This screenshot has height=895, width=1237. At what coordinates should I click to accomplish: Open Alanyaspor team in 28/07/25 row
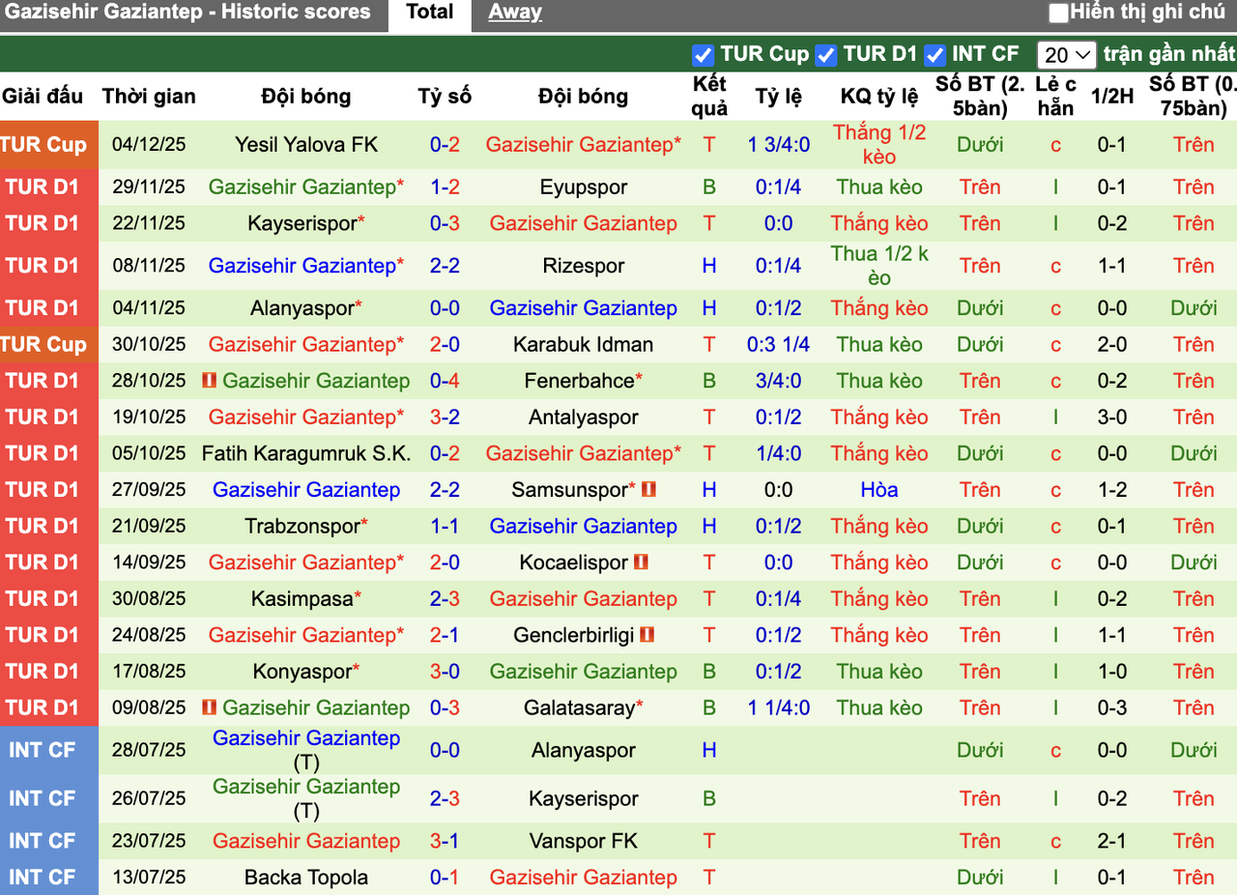[584, 750]
